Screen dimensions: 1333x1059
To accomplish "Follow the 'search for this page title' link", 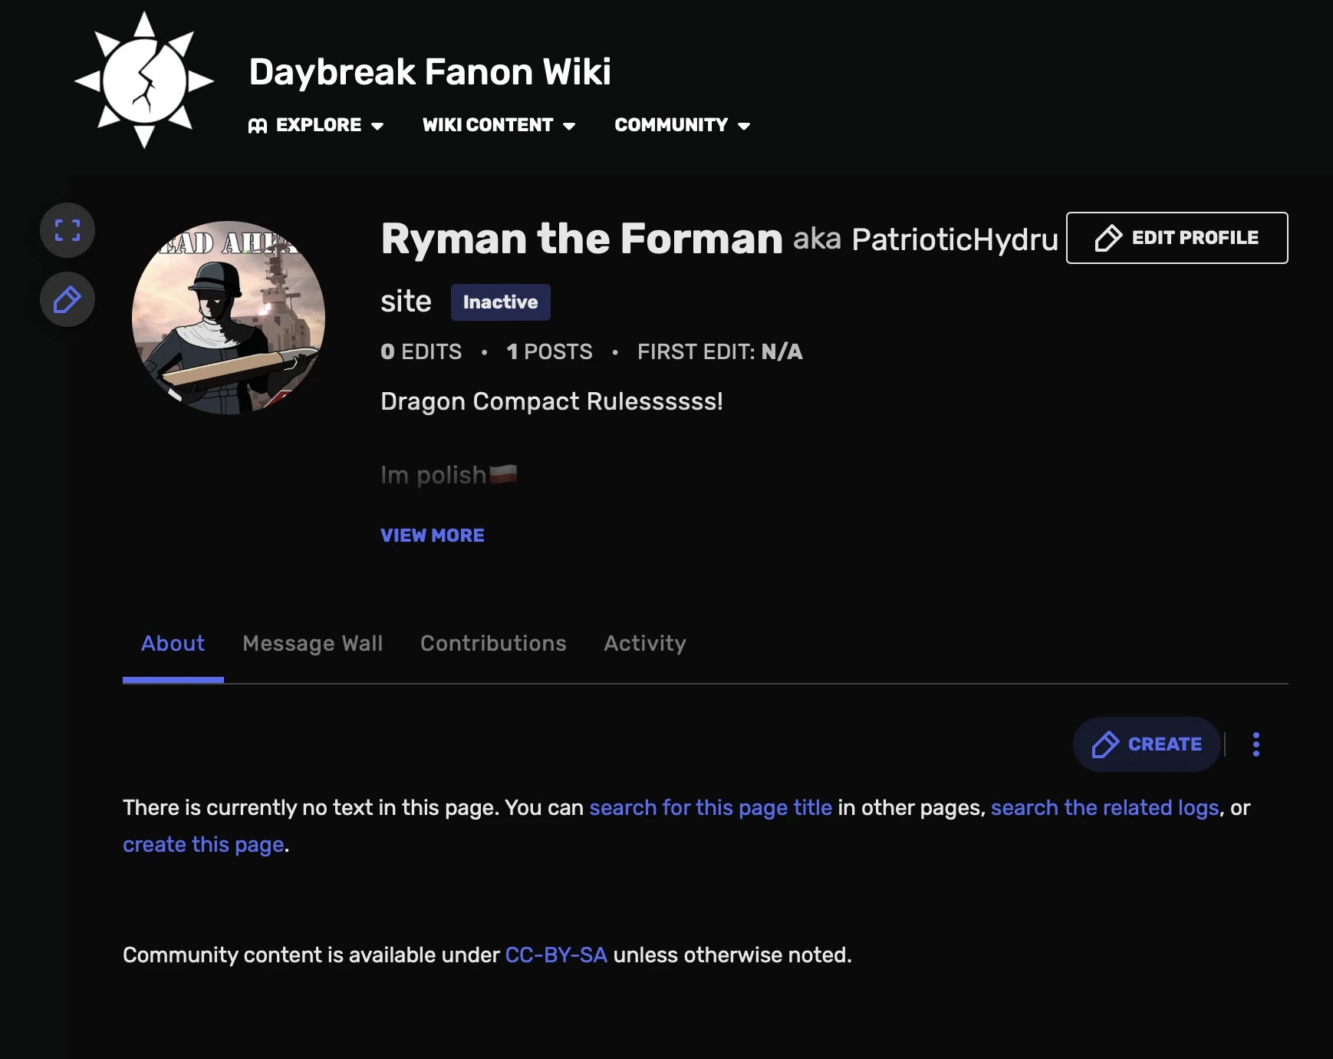I will pos(710,807).
